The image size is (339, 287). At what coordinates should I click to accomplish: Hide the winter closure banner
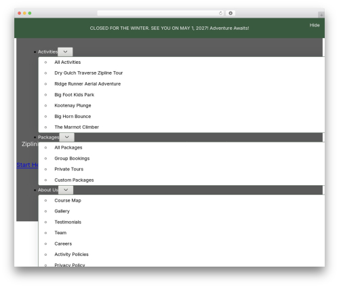click(315, 25)
